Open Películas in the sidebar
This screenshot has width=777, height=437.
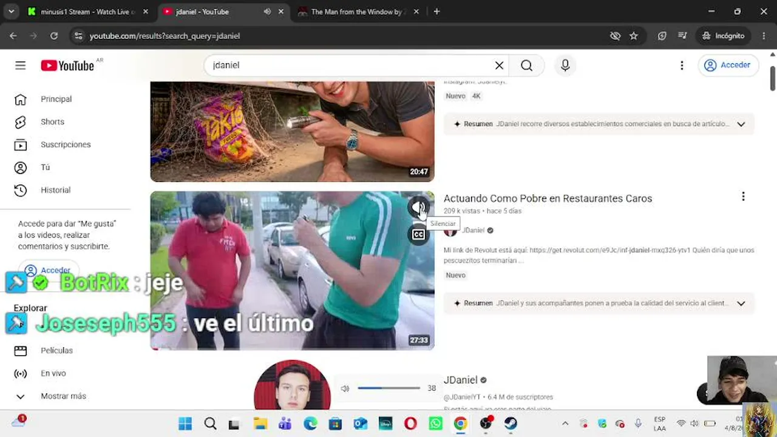pyautogui.click(x=56, y=351)
